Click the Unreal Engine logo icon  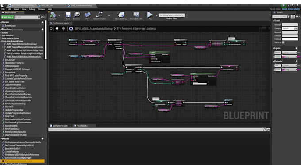coord(2,6)
